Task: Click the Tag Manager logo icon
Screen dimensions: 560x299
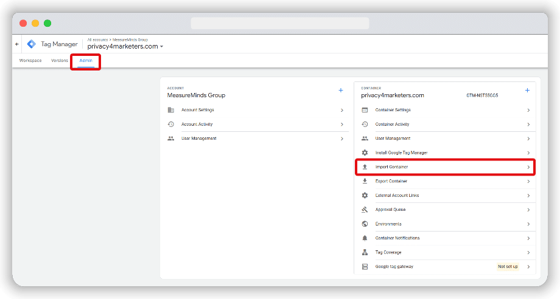Action: pos(32,44)
